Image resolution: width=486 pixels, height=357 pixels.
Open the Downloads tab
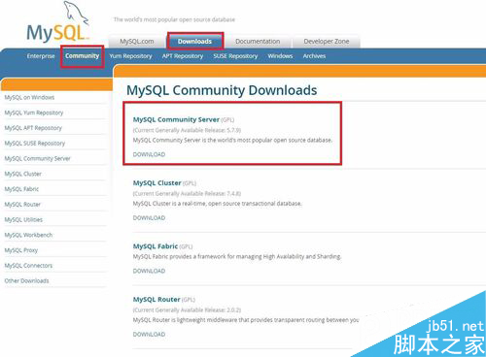tap(194, 41)
